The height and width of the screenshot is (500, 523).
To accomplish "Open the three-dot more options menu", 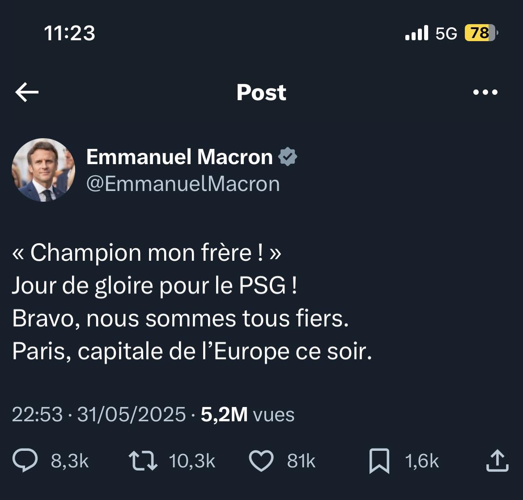I will tap(485, 92).
